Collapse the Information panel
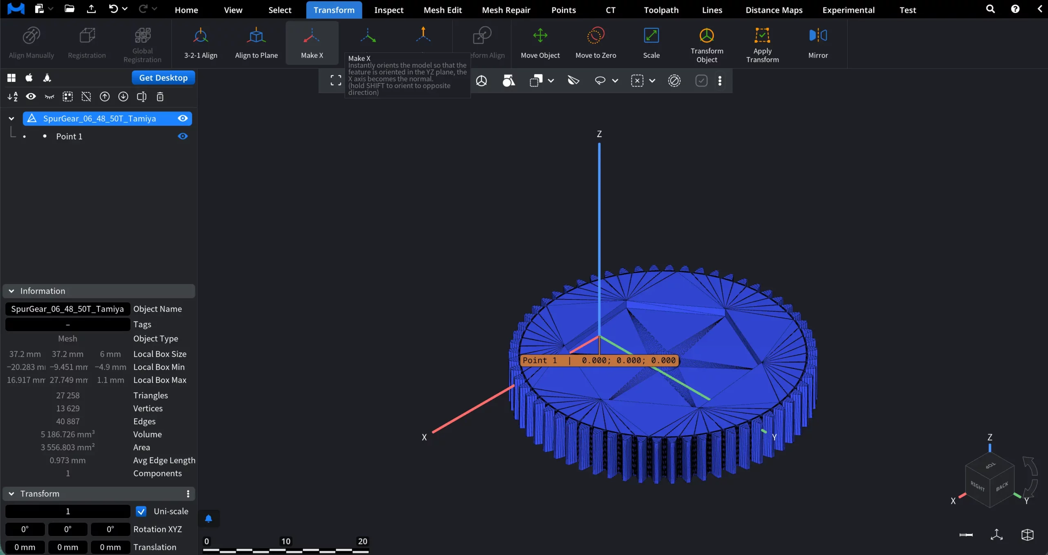This screenshot has height=555, width=1048. [x=11, y=291]
